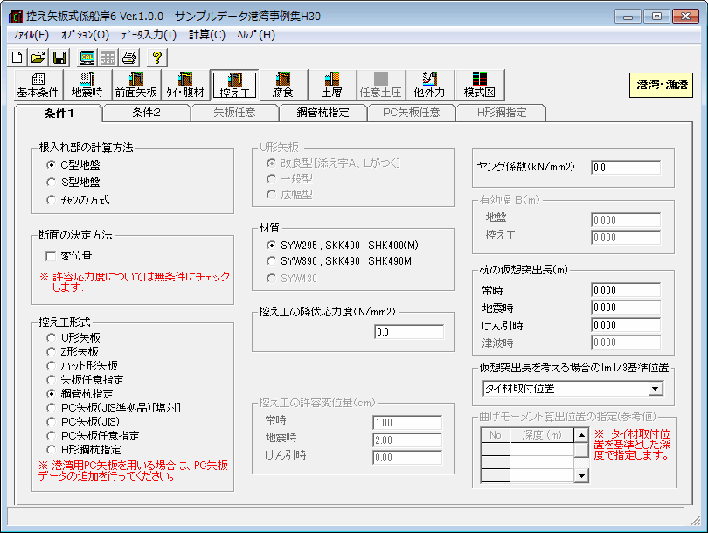Click the 根入れ部の計算方法 group label
The image size is (708, 533).
pyautogui.click(x=86, y=148)
